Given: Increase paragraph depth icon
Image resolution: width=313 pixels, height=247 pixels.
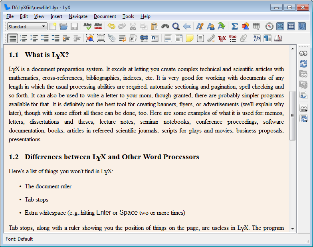Looking at the screenshot, I should tap(66, 38).
